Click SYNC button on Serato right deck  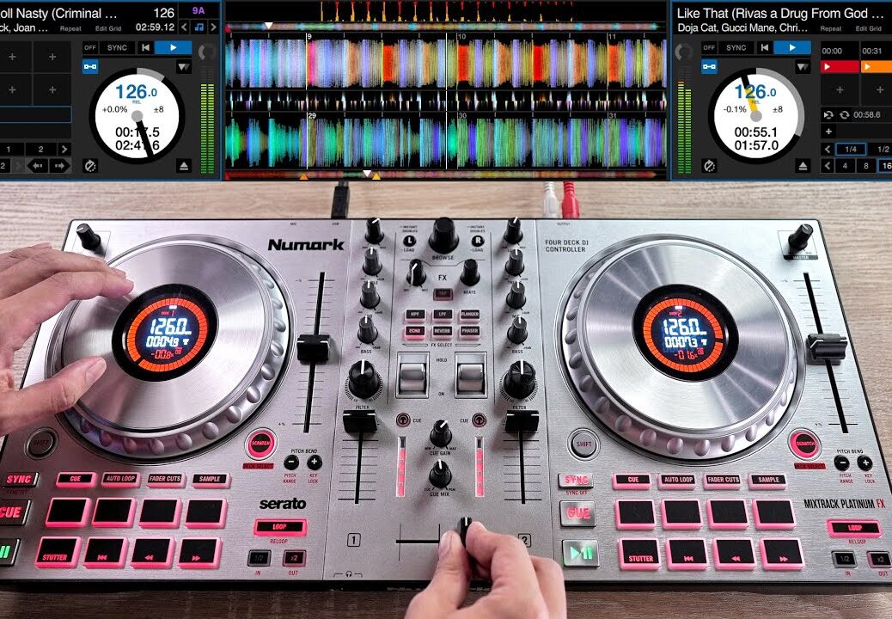click(x=736, y=48)
